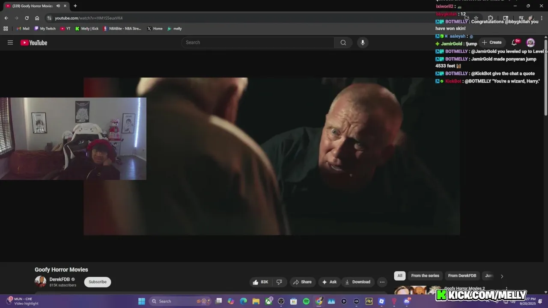Open Discord from taskbar
Screen dimensions: 548x308
point(407,301)
